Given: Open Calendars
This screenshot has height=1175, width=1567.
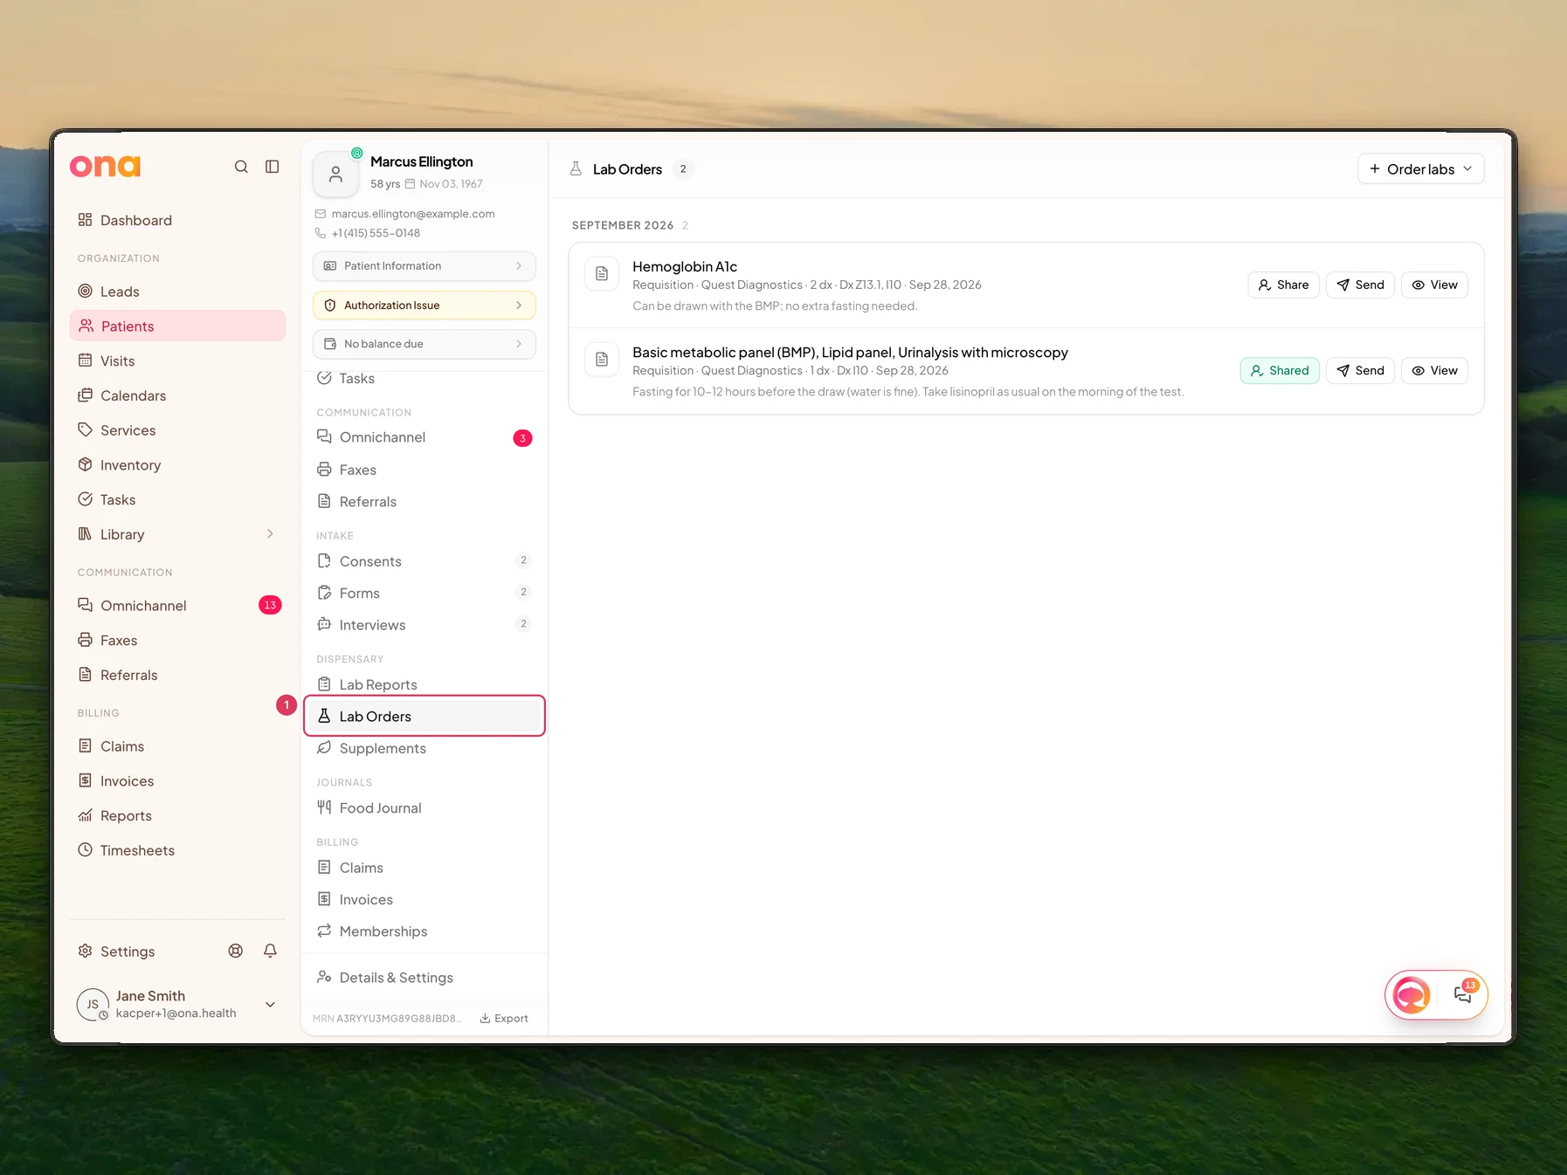Looking at the screenshot, I should tap(177, 395).
